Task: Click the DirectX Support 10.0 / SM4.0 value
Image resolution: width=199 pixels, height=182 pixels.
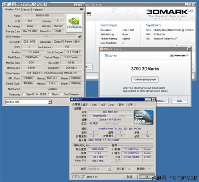Action: coord(73,52)
